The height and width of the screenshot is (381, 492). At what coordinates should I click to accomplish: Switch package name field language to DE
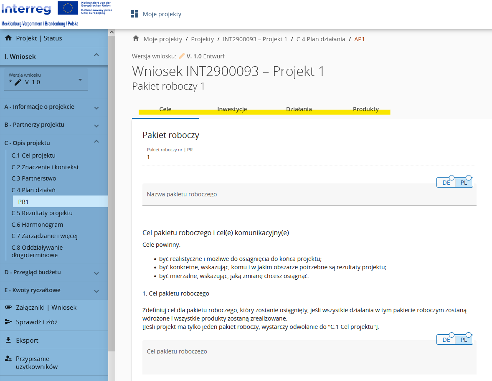click(446, 183)
